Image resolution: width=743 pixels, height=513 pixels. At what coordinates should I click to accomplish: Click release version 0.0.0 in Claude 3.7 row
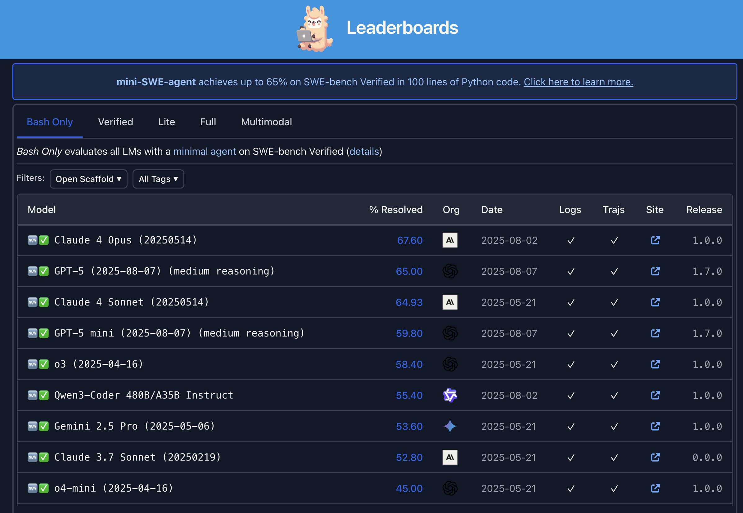pyautogui.click(x=707, y=458)
